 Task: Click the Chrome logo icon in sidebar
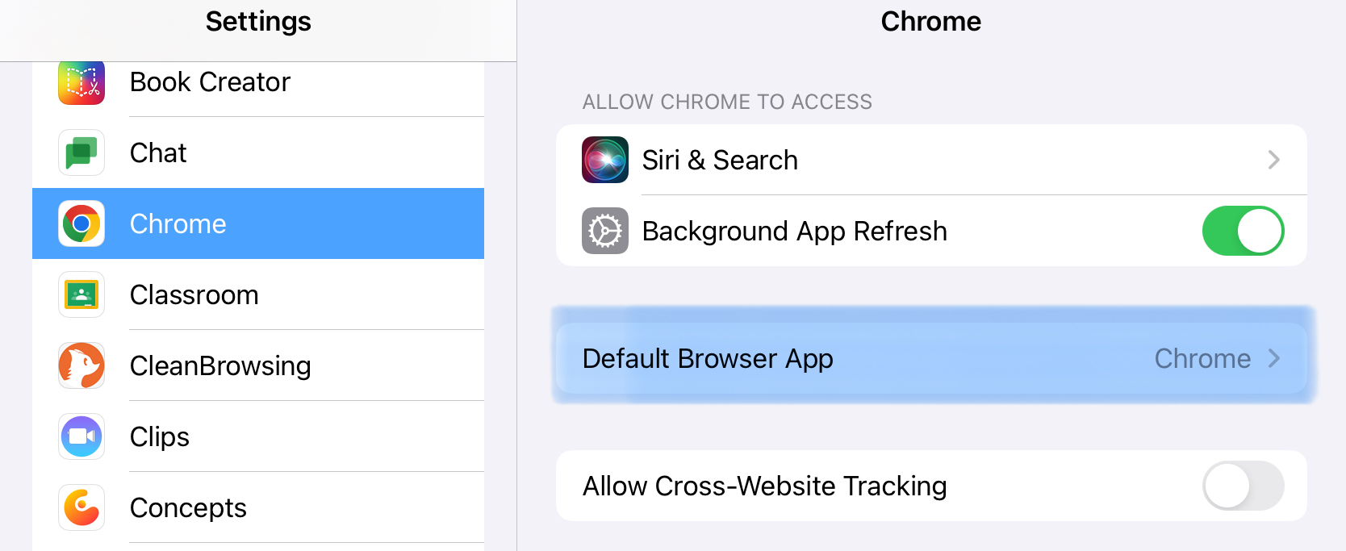coord(82,223)
